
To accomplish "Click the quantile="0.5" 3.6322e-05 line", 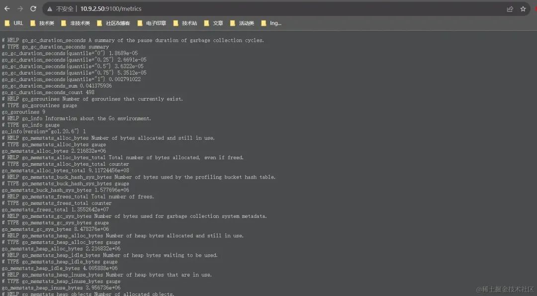I will pos(73,67).
